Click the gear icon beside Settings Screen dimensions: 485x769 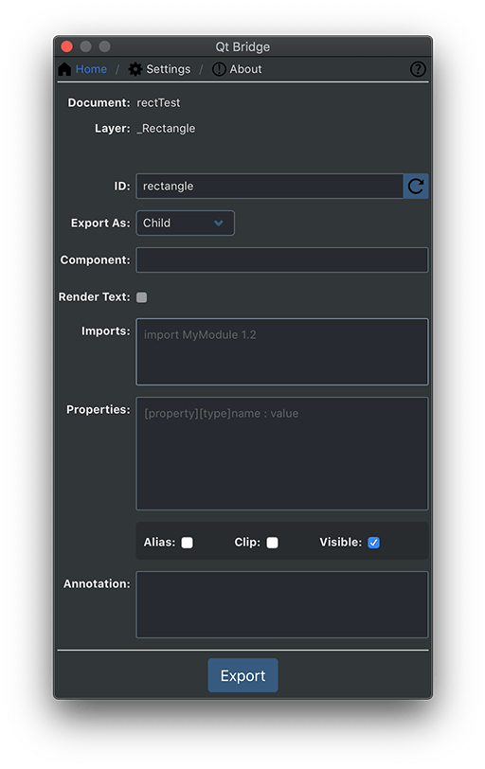pos(135,69)
